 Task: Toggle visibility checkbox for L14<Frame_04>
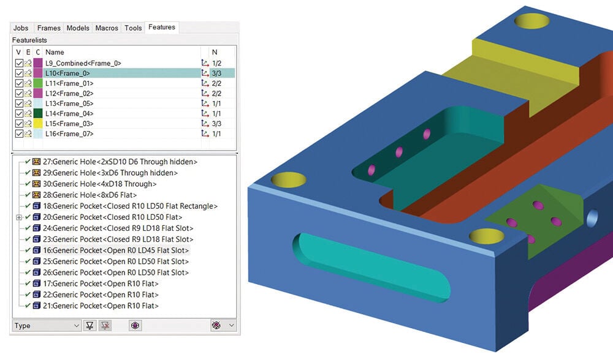point(19,113)
